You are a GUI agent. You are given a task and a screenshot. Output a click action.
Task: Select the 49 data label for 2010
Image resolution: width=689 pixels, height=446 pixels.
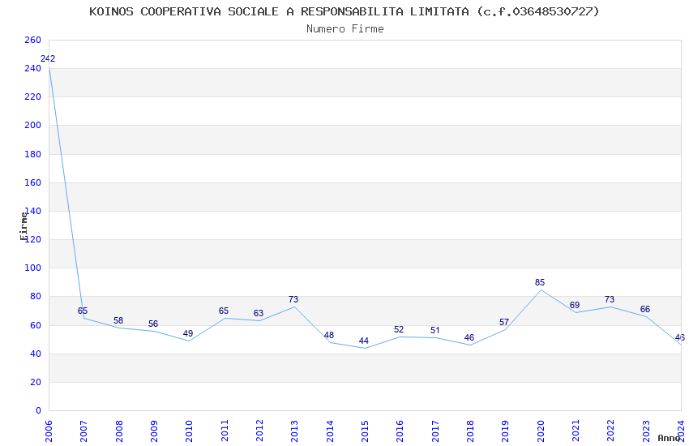188,333
